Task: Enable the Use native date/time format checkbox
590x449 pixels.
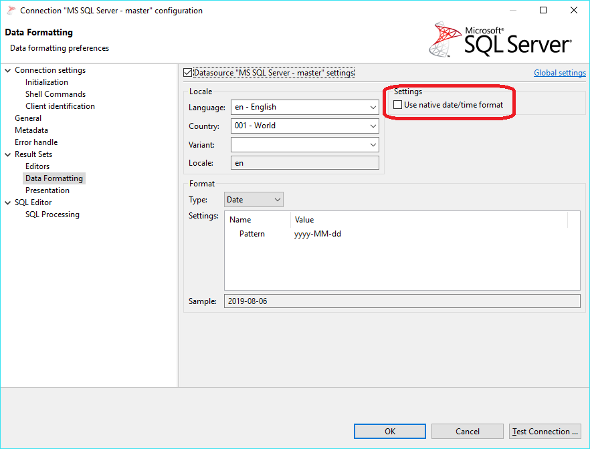Action: click(397, 104)
